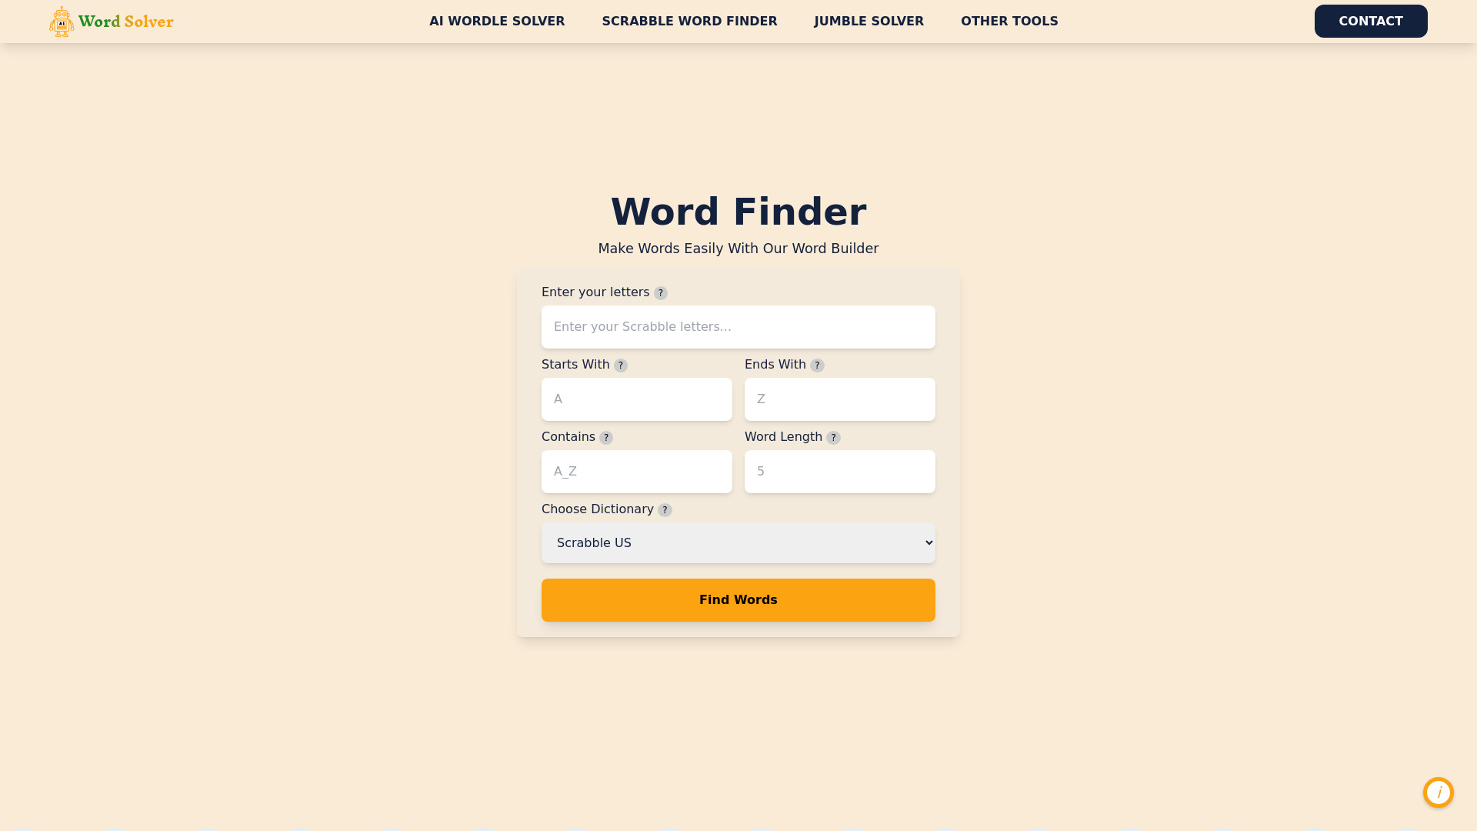
Task: Select the Scrabble US dictionary option
Action: (x=738, y=542)
